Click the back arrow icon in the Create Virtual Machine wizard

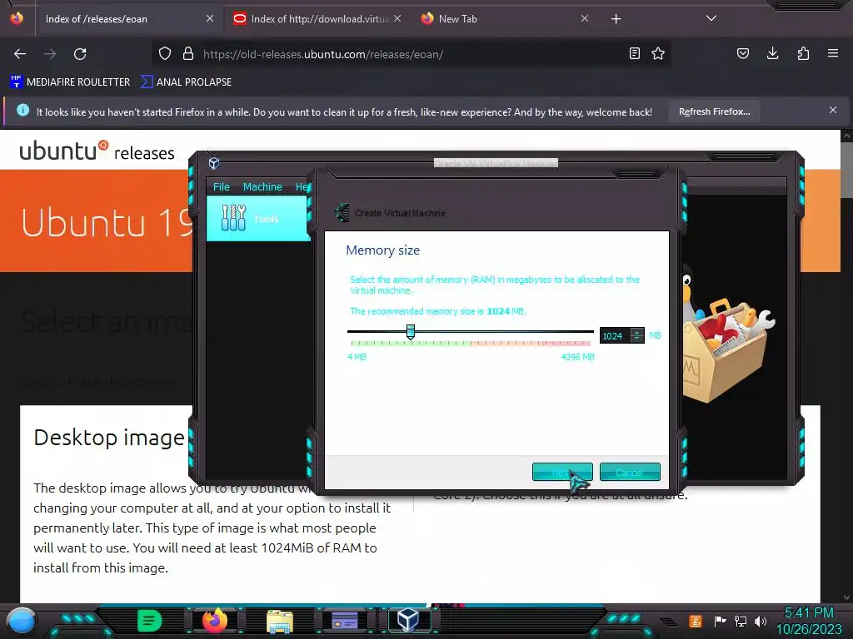342,212
